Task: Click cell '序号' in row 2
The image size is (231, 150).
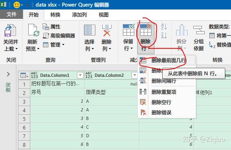Action: pyautogui.click(x=57, y=92)
